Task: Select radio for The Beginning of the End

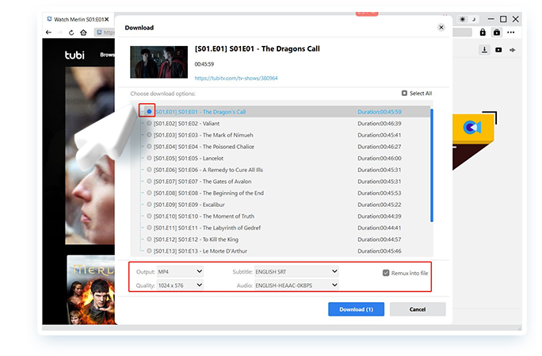Action: tap(149, 193)
